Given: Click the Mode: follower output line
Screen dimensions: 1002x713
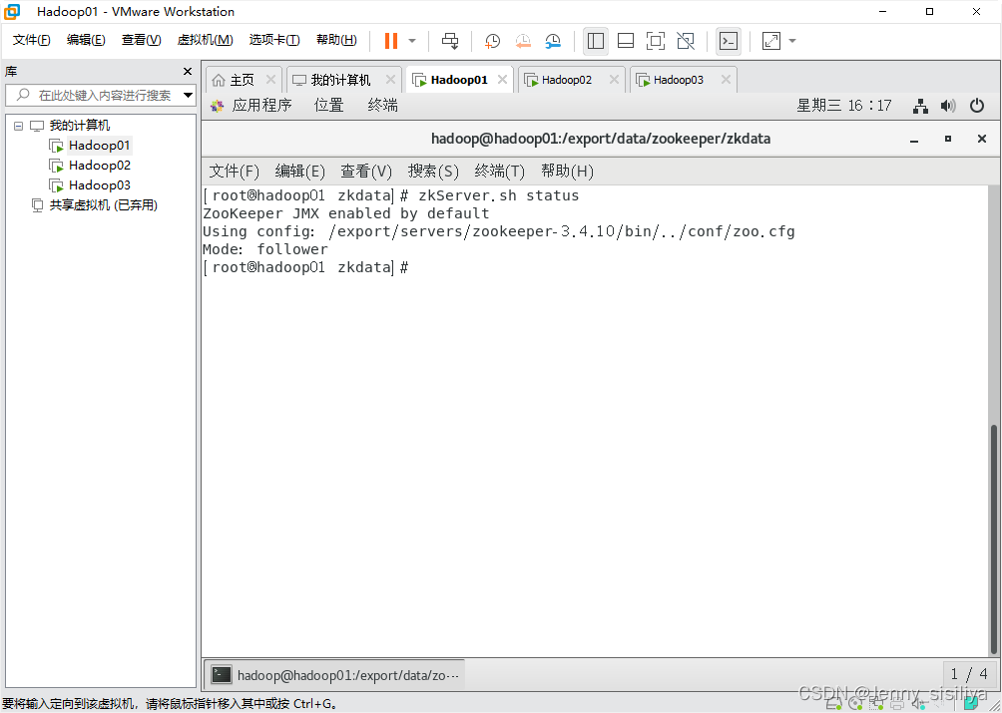Looking at the screenshot, I should click(265, 249).
